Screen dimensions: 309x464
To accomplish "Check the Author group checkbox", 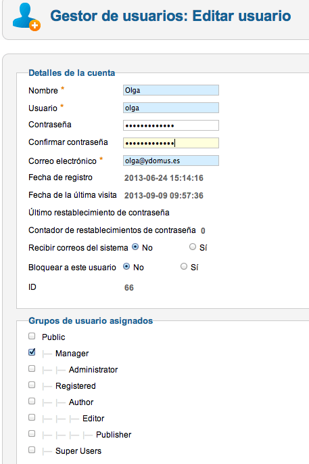I will coord(32,401).
